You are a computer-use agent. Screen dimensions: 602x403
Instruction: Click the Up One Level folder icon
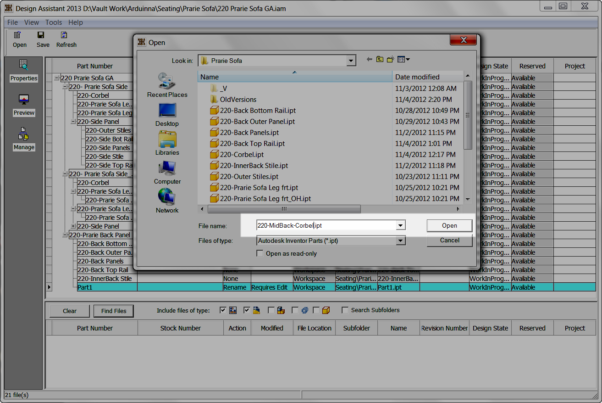point(379,59)
